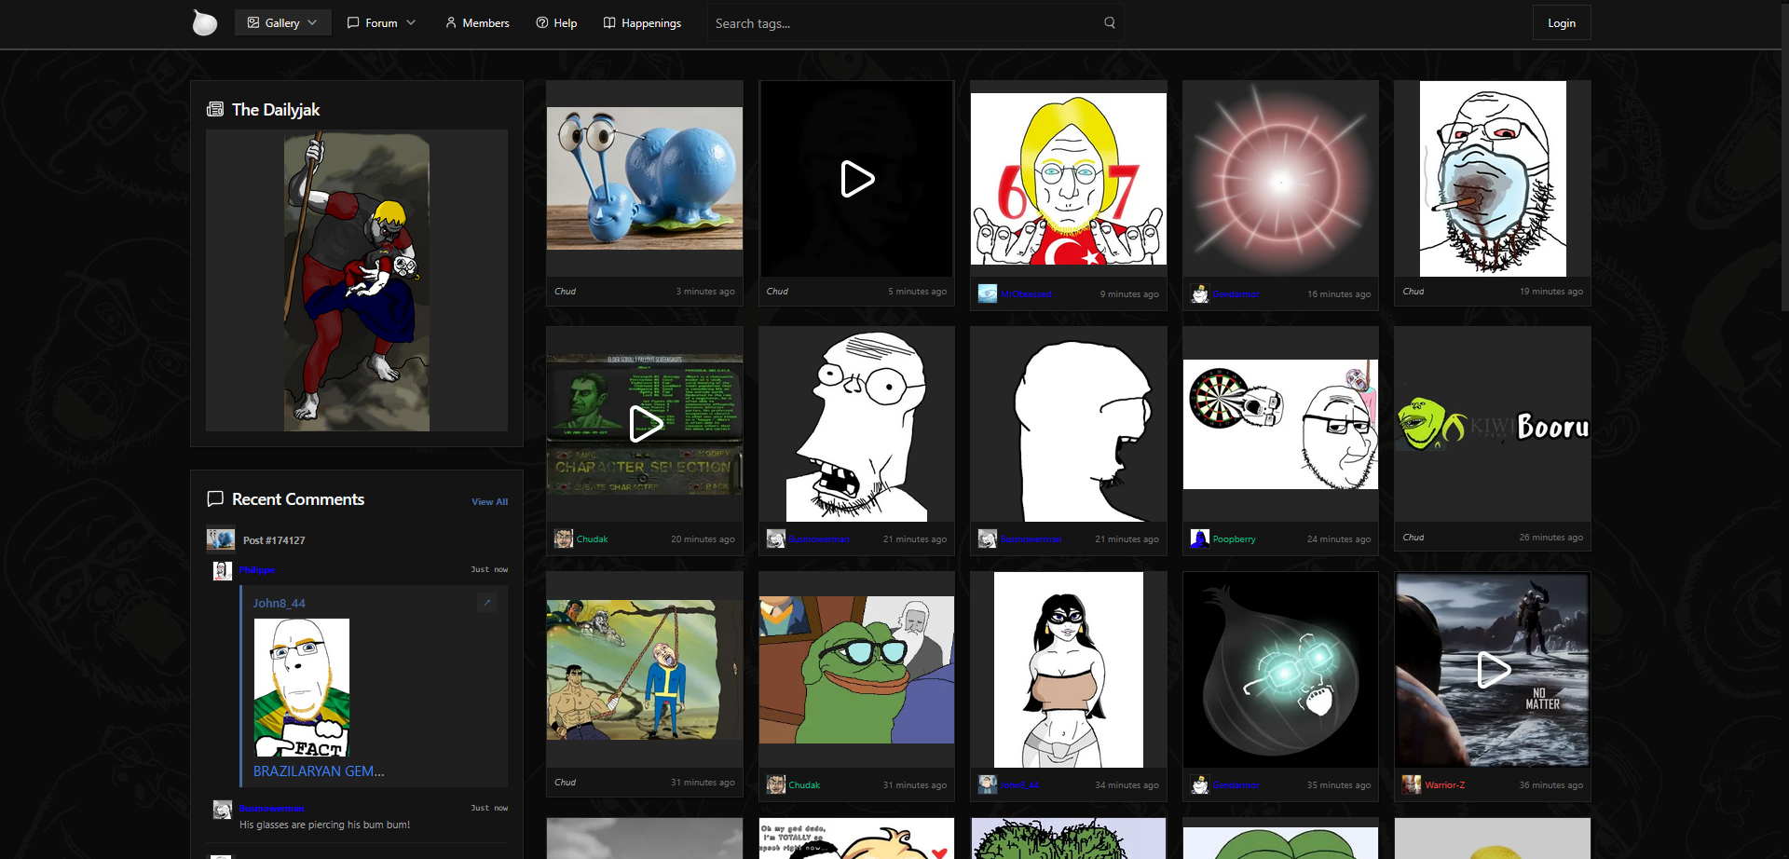Open the Help page

556,23
